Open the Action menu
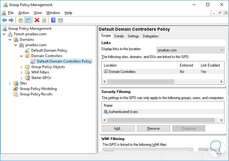 tap(24, 13)
